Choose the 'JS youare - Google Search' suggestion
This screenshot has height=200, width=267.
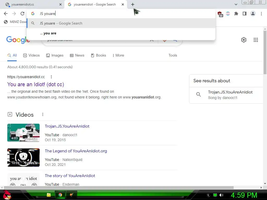[121, 23]
